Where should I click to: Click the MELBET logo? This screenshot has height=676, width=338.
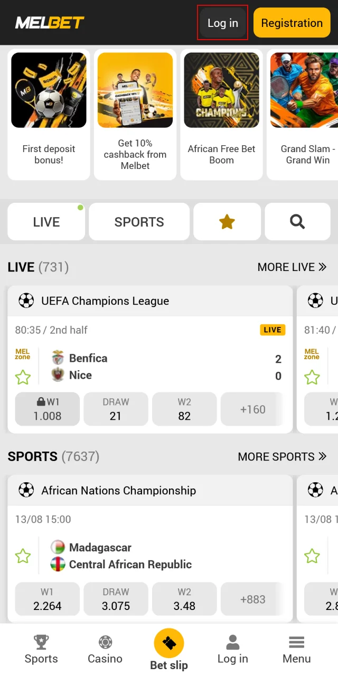(50, 23)
